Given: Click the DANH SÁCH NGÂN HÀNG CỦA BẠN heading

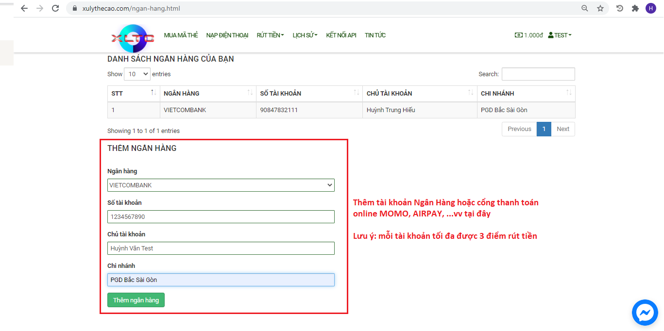Looking at the screenshot, I should tap(170, 59).
